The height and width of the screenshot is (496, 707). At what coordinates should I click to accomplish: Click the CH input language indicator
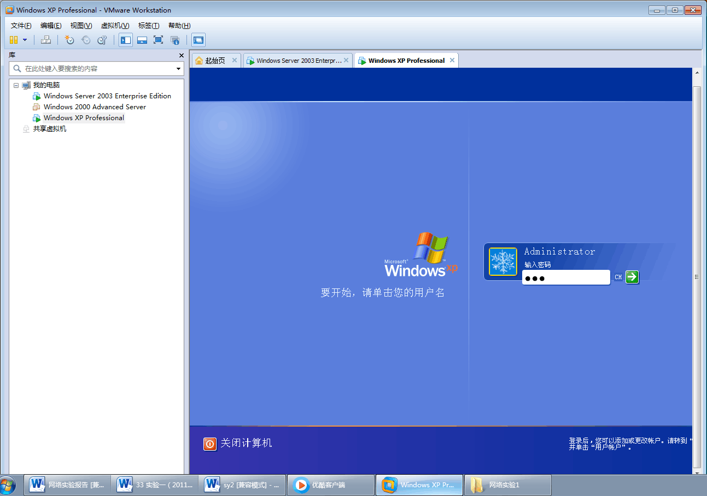click(618, 277)
